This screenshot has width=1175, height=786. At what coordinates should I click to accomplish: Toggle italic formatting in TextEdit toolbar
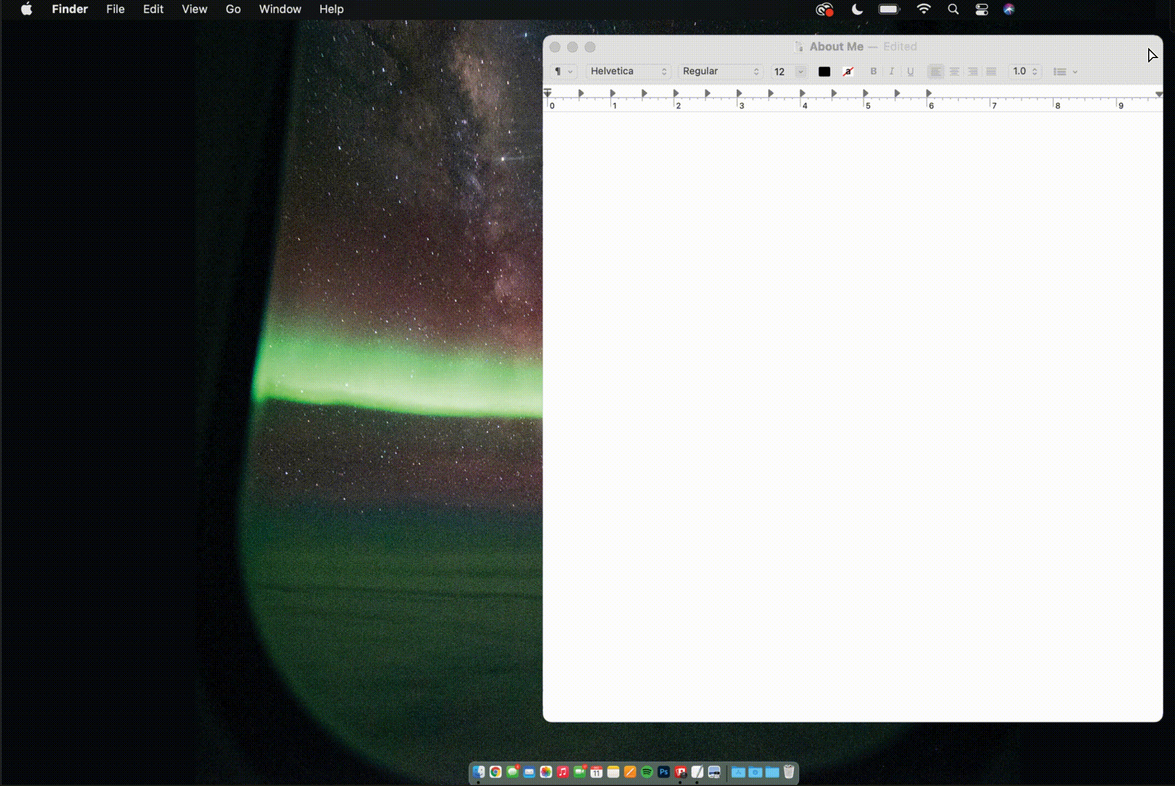[x=892, y=71]
